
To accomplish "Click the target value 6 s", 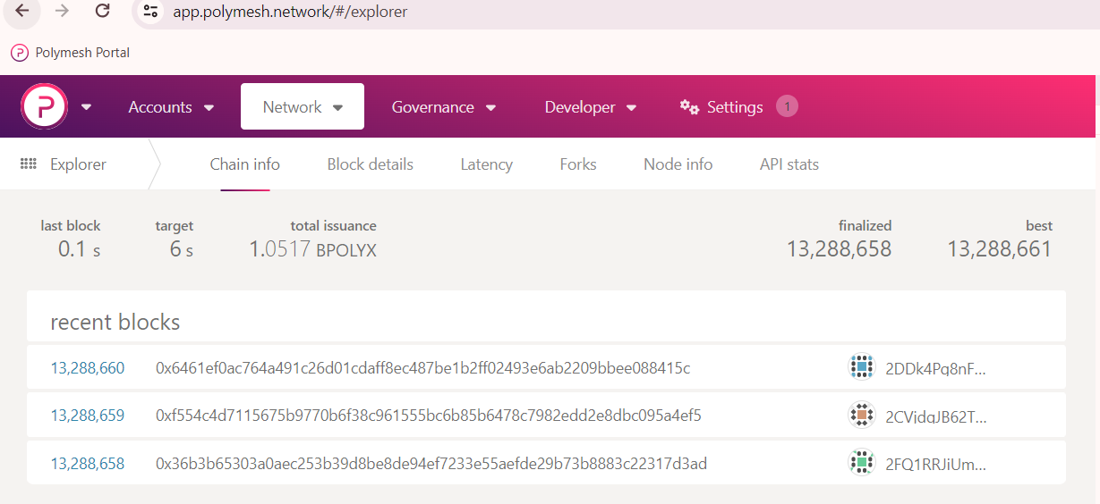I will coord(182,250).
